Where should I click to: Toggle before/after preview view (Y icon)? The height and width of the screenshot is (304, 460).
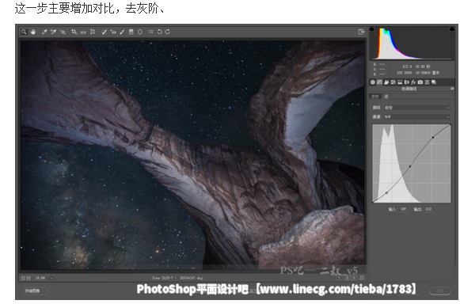point(340,278)
